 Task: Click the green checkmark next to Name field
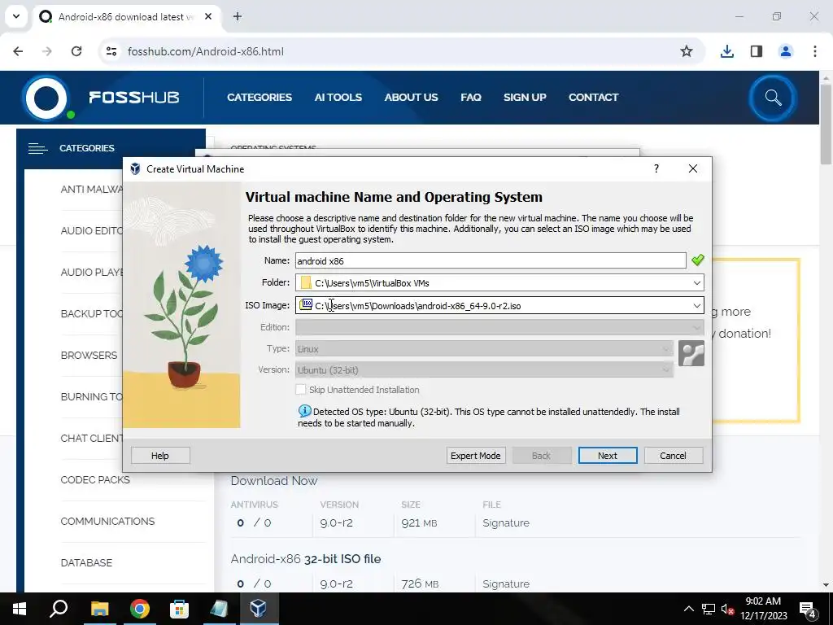(697, 260)
